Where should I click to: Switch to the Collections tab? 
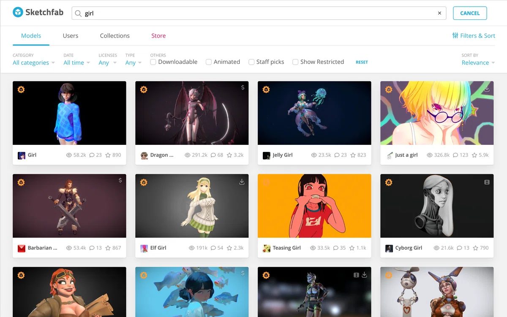(x=115, y=36)
